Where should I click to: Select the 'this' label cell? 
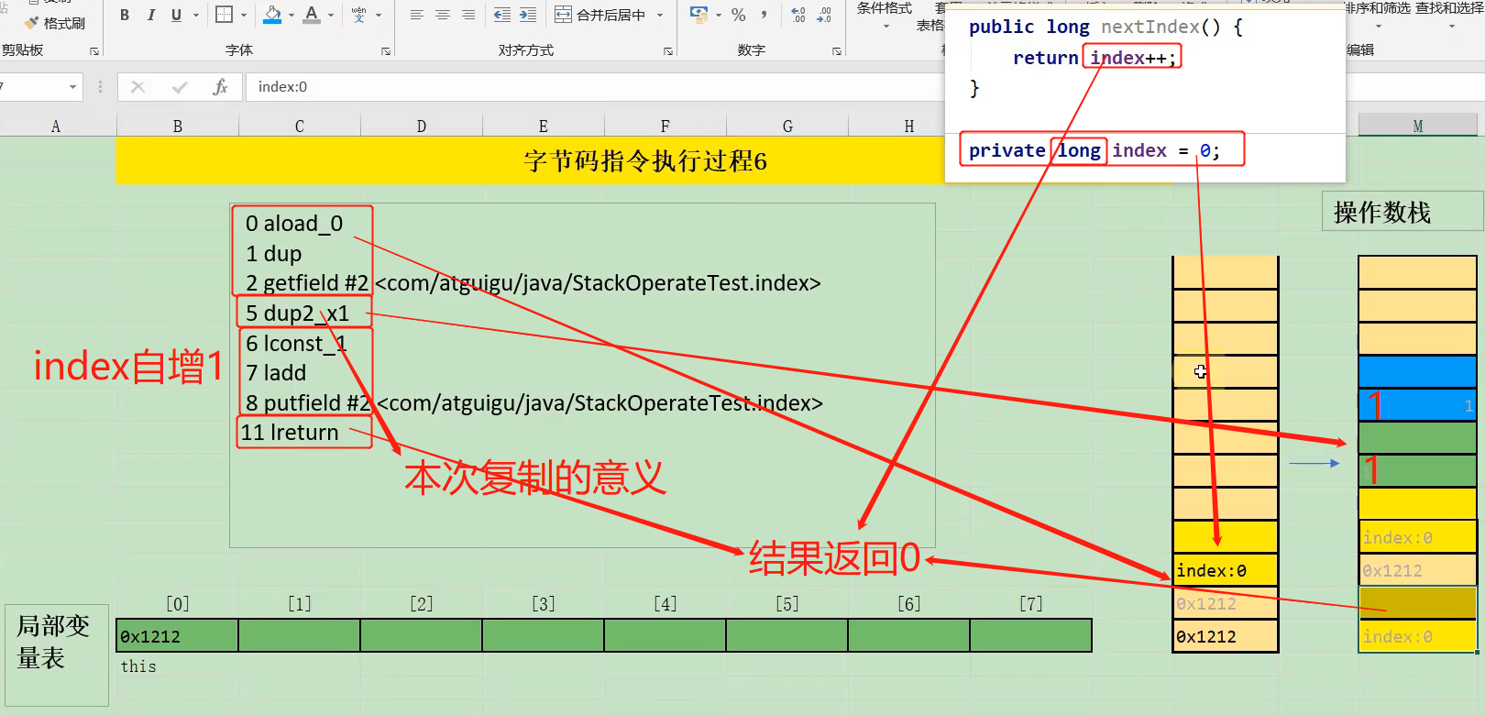138,666
